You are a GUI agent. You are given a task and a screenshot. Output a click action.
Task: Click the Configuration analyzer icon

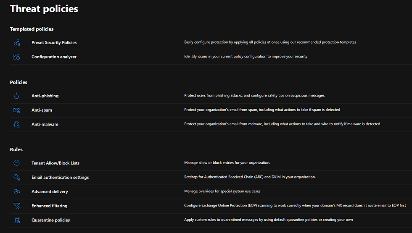pos(17,57)
